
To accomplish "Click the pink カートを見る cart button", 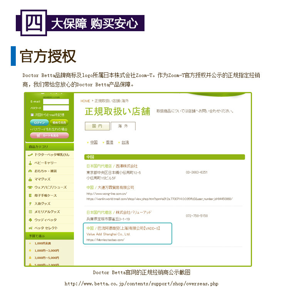I will (x=50, y=136).
